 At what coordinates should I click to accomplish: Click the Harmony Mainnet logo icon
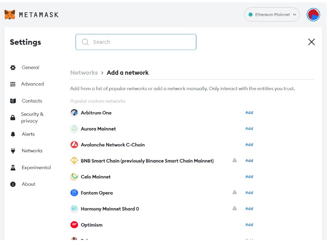(x=74, y=209)
